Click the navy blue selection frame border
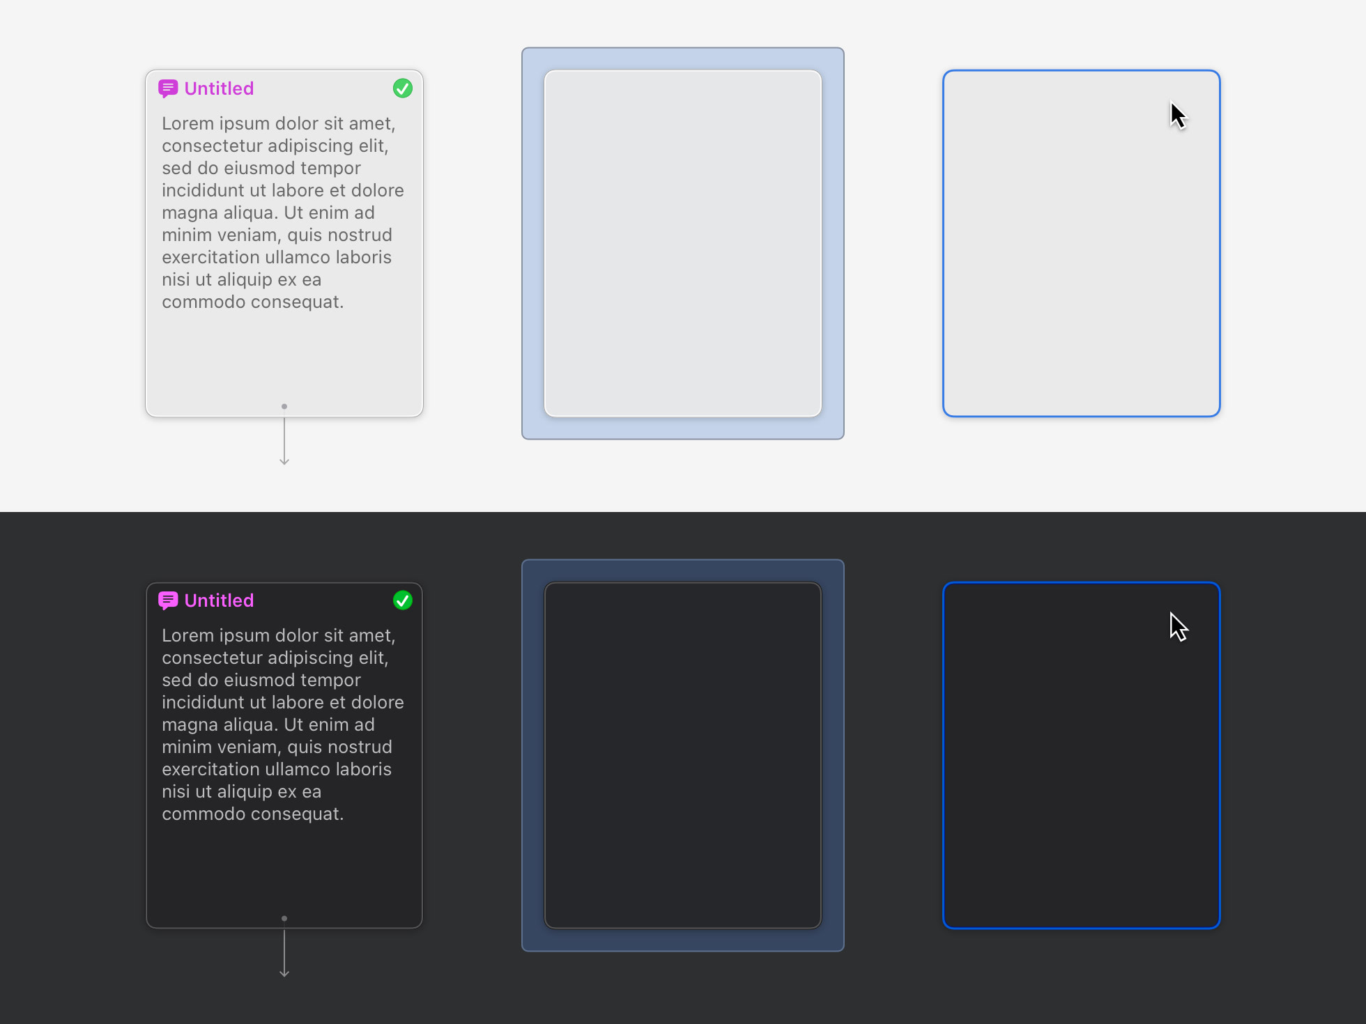The width and height of the screenshot is (1366, 1024). click(x=533, y=756)
